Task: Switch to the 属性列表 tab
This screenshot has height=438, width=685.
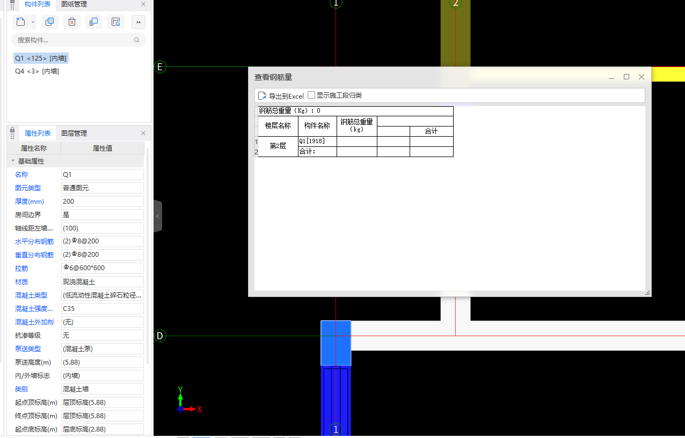Action: point(38,133)
